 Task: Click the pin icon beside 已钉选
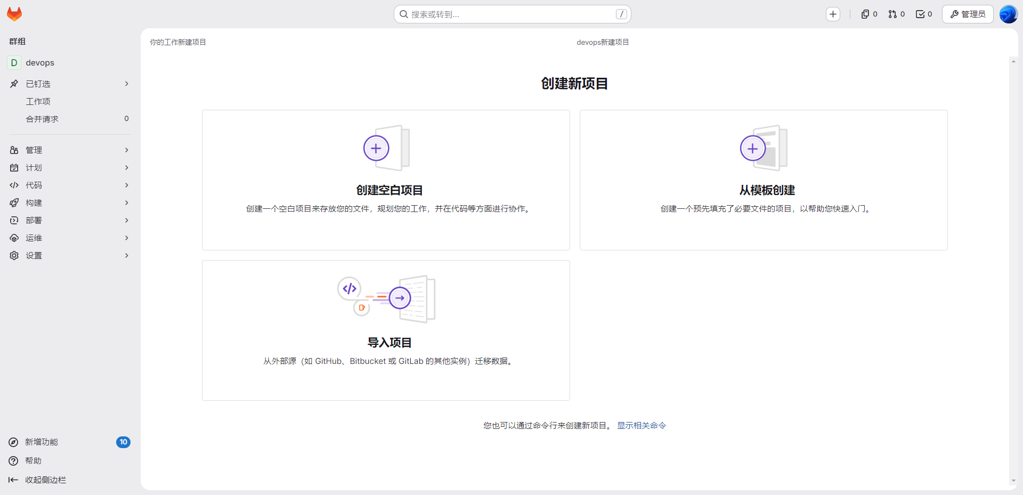(x=14, y=84)
